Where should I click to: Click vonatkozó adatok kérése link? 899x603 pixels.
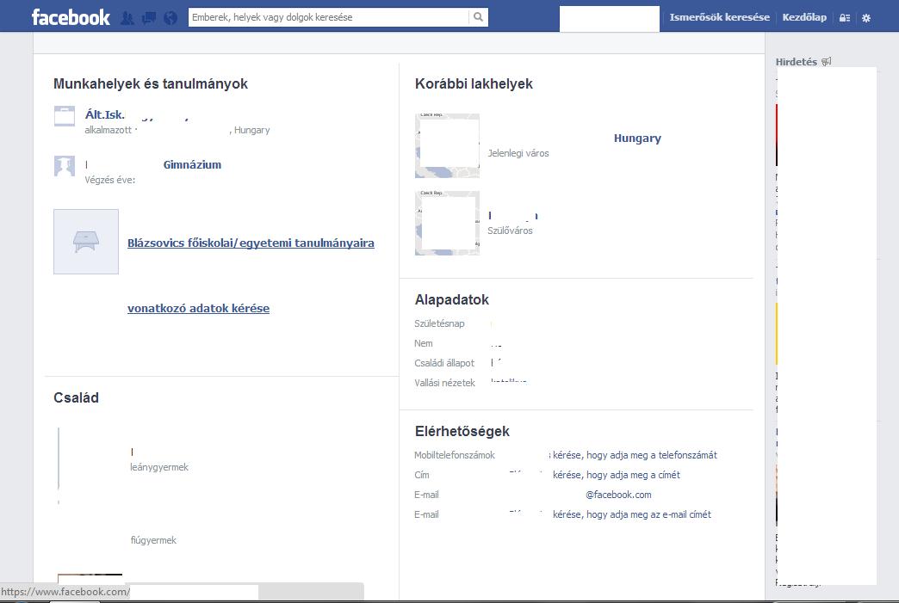pos(198,308)
